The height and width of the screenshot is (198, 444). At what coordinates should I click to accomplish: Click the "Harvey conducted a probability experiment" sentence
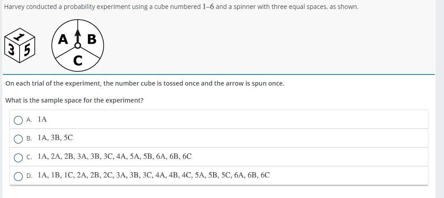click(181, 7)
